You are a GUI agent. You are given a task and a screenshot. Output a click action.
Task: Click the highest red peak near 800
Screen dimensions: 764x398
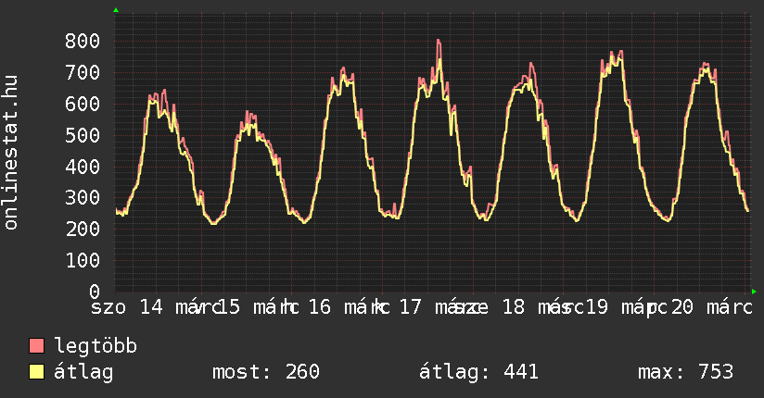pyautogui.click(x=438, y=42)
